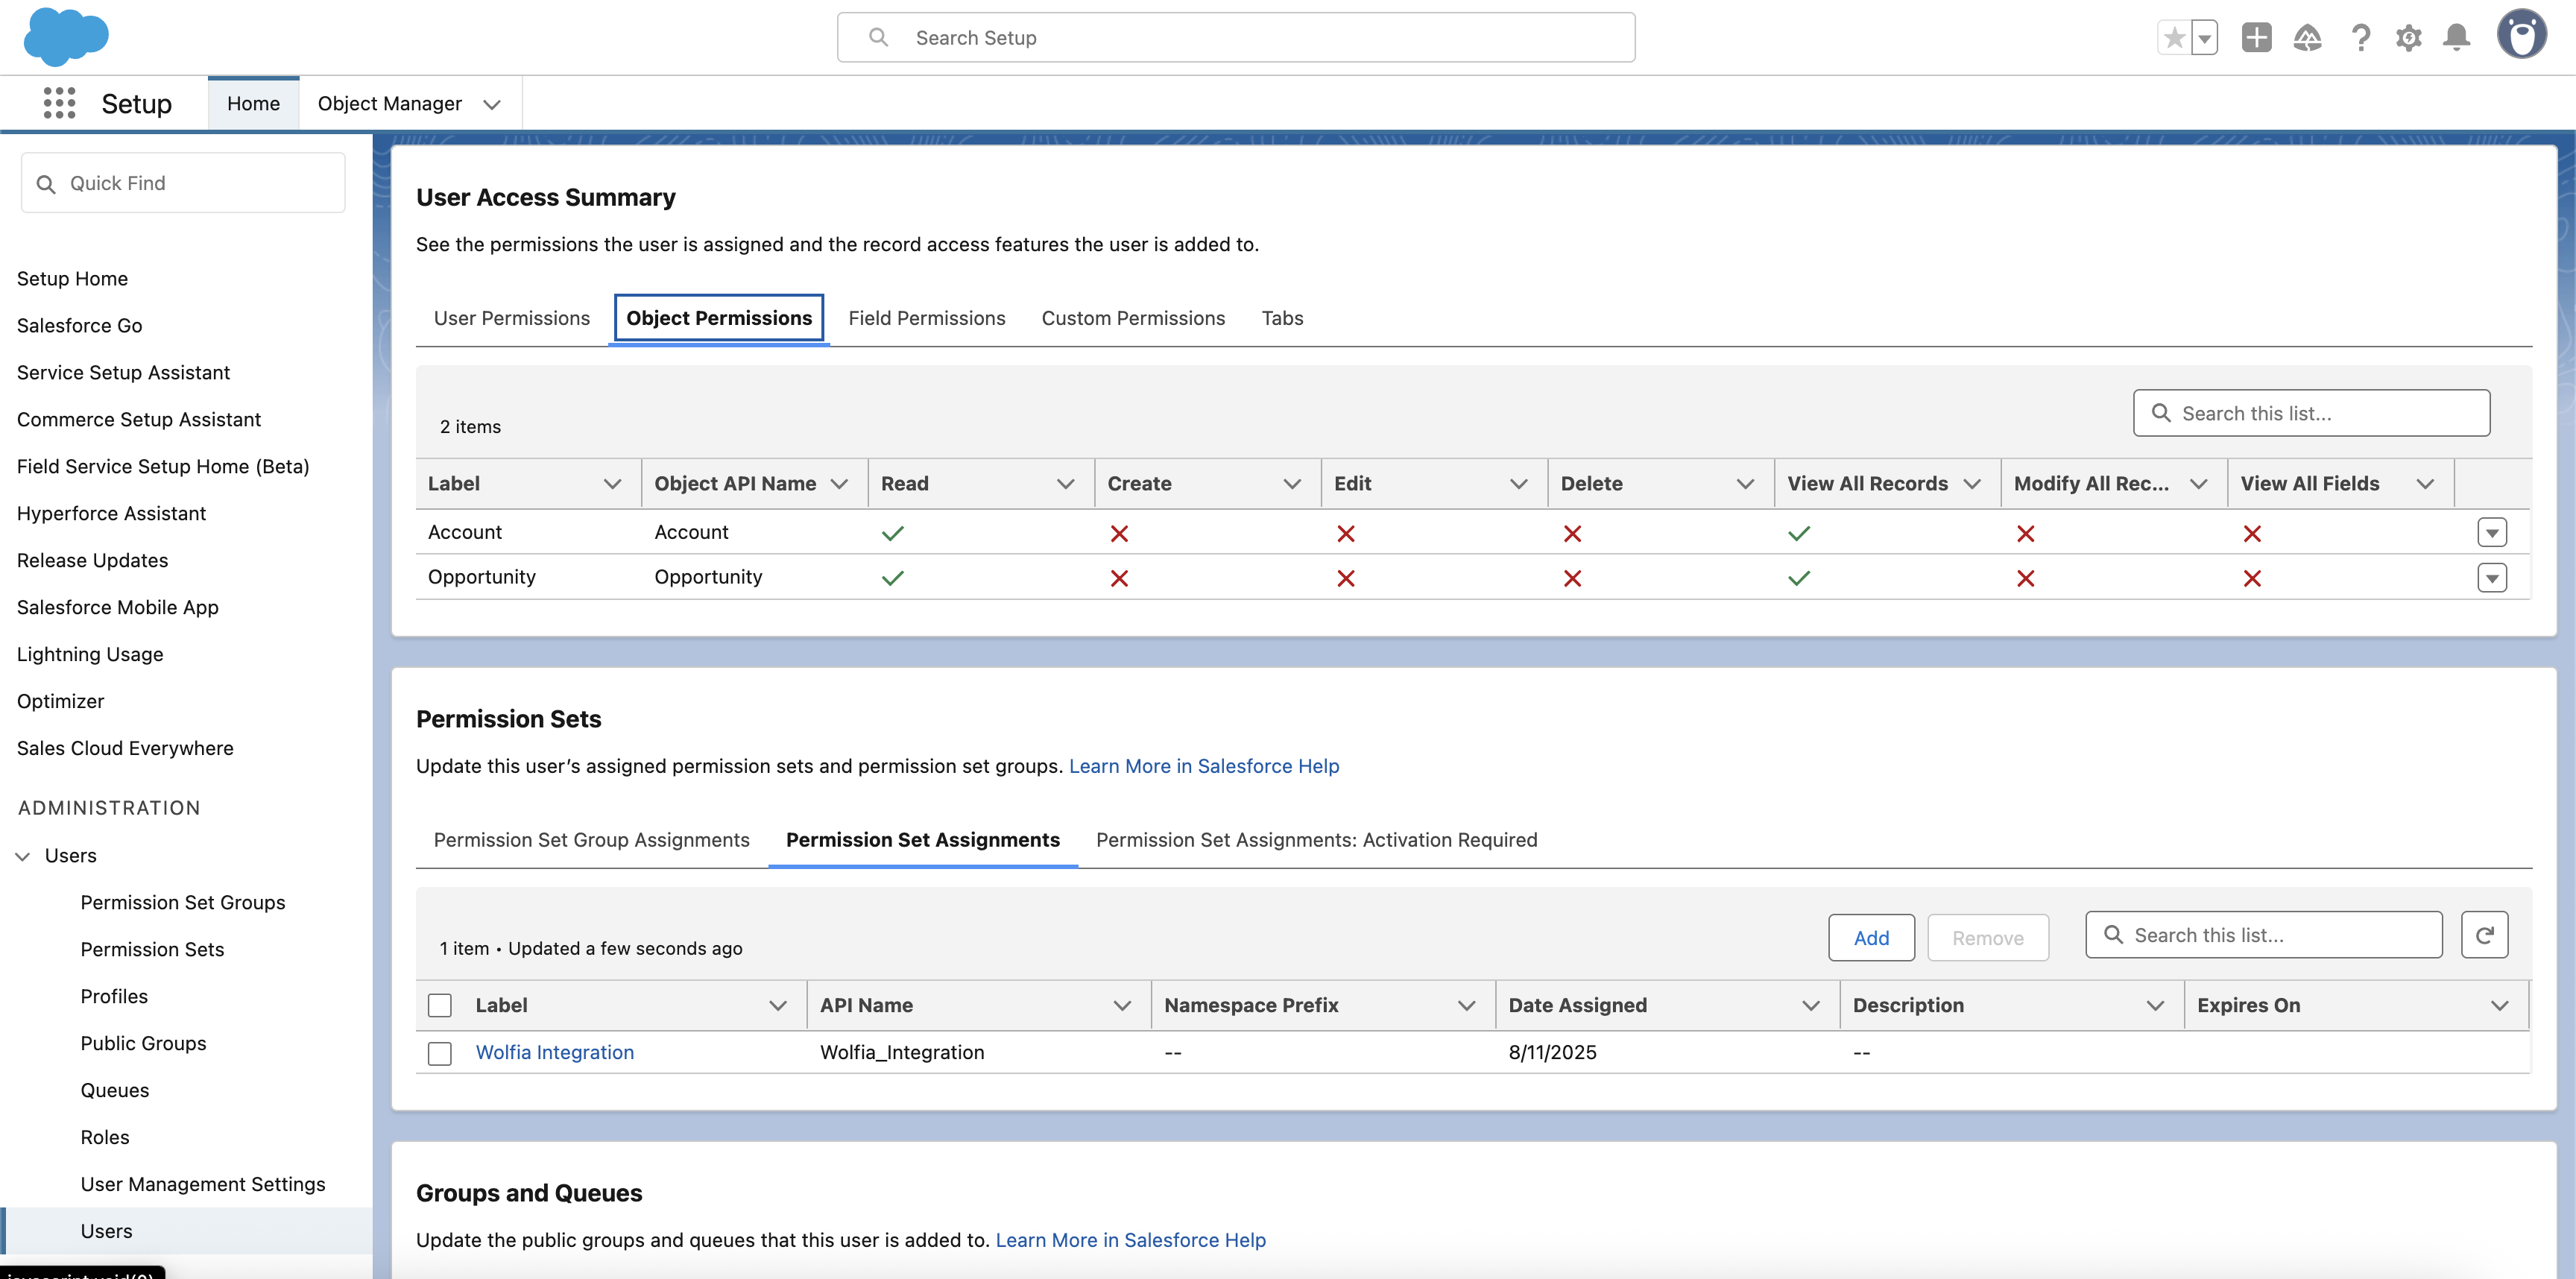Toggle the select-all checkbox beside Label
Viewport: 2576px width, 1279px height.
440,1005
